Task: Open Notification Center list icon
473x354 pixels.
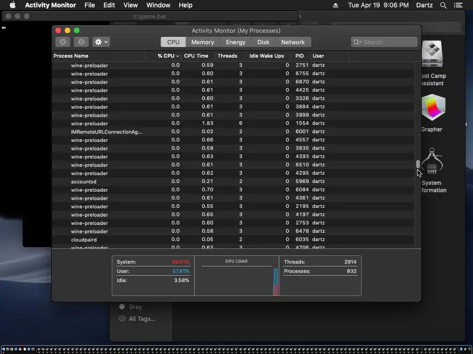Action: [458, 5]
